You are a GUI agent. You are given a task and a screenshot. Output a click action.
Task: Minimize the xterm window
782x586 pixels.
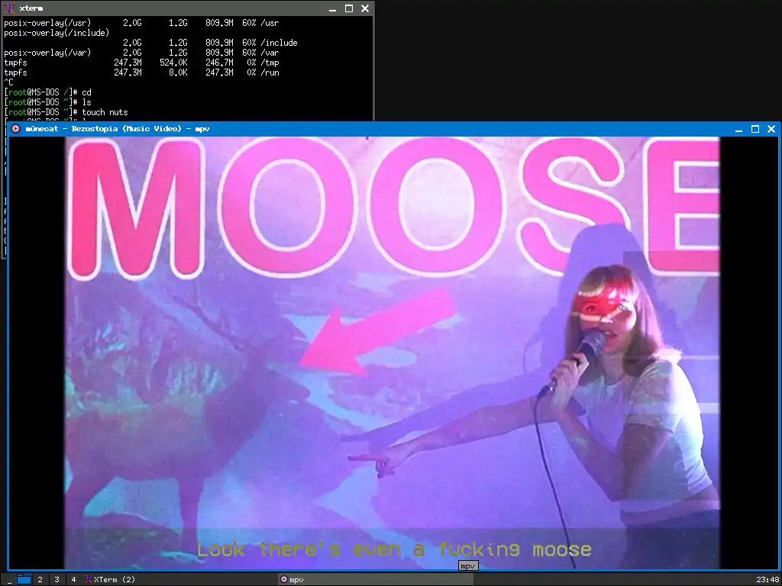[333, 8]
